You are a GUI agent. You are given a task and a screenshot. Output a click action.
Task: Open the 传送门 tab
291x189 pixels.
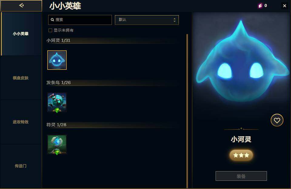tap(21, 166)
